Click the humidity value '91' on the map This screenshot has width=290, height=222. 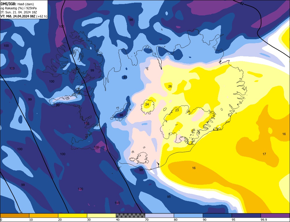[x=125, y=77]
